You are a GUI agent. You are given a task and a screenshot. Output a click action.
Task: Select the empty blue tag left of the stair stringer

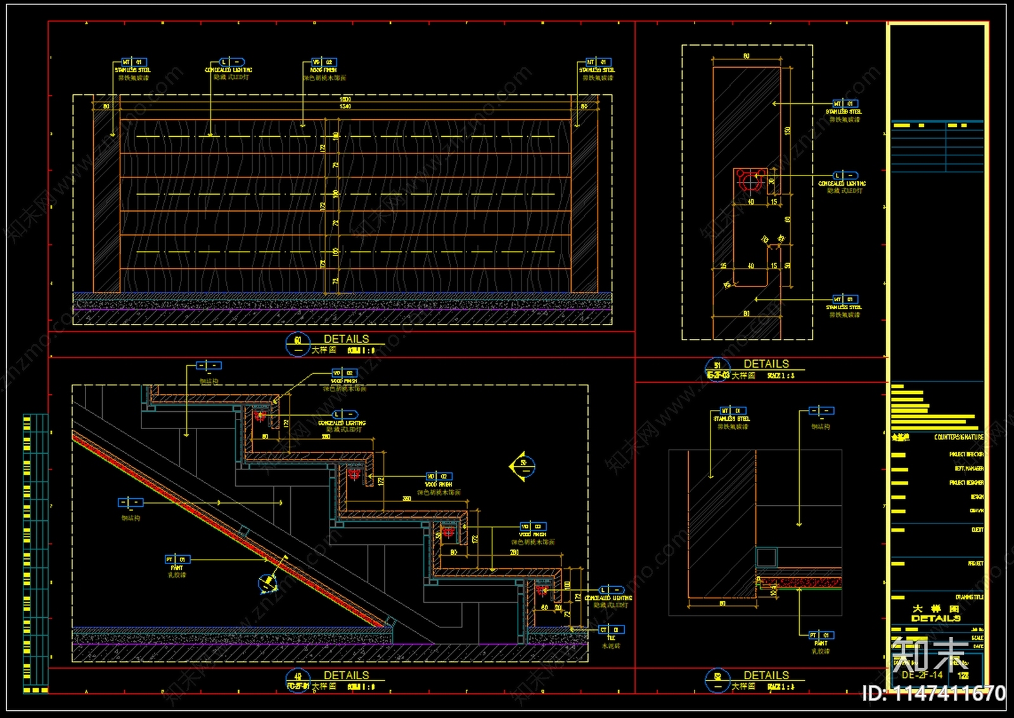pyautogui.click(x=131, y=503)
